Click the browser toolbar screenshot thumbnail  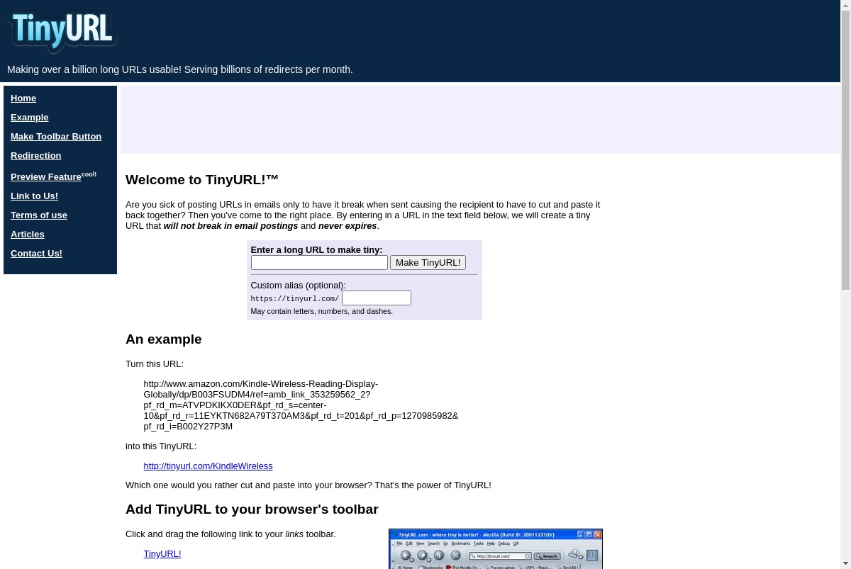496,549
